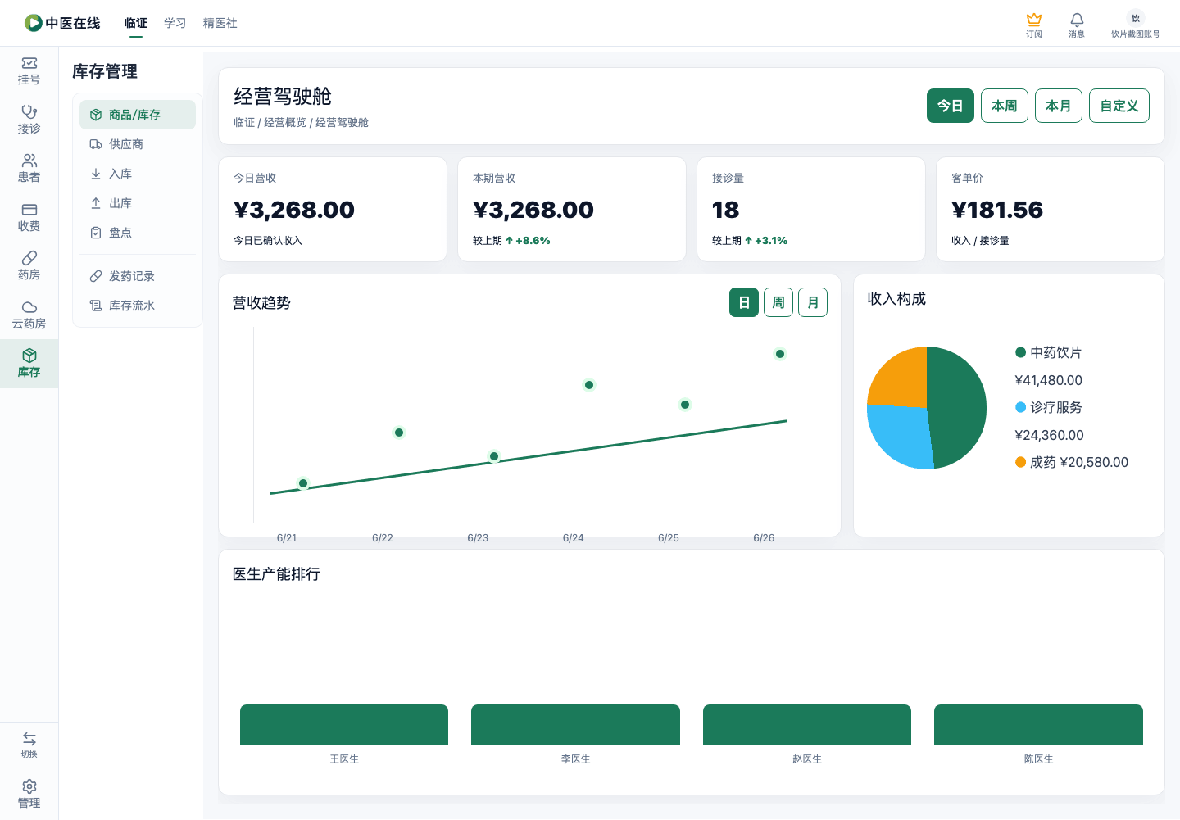The height and width of the screenshot is (820, 1180).
Task: Click the ¥41,480.00 amount
Action: [x=1049, y=380]
